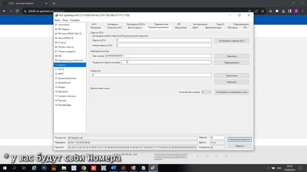Open the Справка menu

(x=75, y=20)
